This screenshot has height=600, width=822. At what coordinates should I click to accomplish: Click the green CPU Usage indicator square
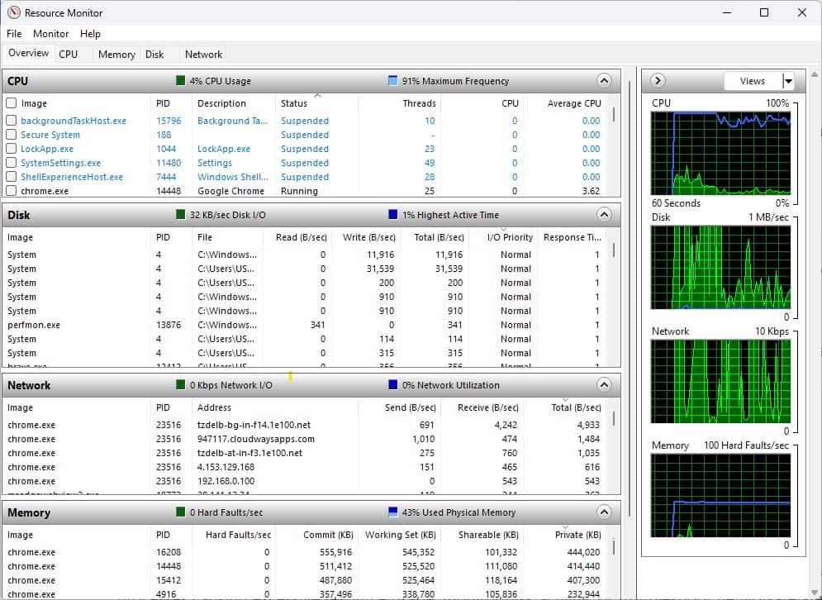[181, 81]
